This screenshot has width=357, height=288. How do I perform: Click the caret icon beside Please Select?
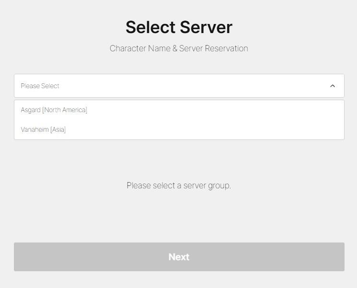(333, 86)
